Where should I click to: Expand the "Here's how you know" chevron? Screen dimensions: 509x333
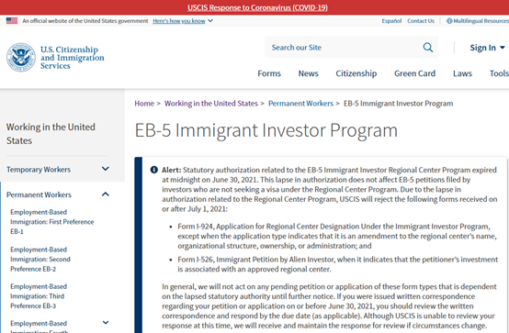pyautogui.click(x=210, y=21)
